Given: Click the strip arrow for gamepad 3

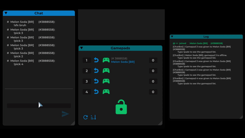Looking at the screenshot, I should [96, 81].
